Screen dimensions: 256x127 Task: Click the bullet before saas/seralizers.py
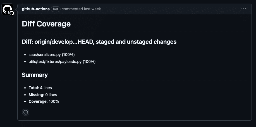click(26, 55)
